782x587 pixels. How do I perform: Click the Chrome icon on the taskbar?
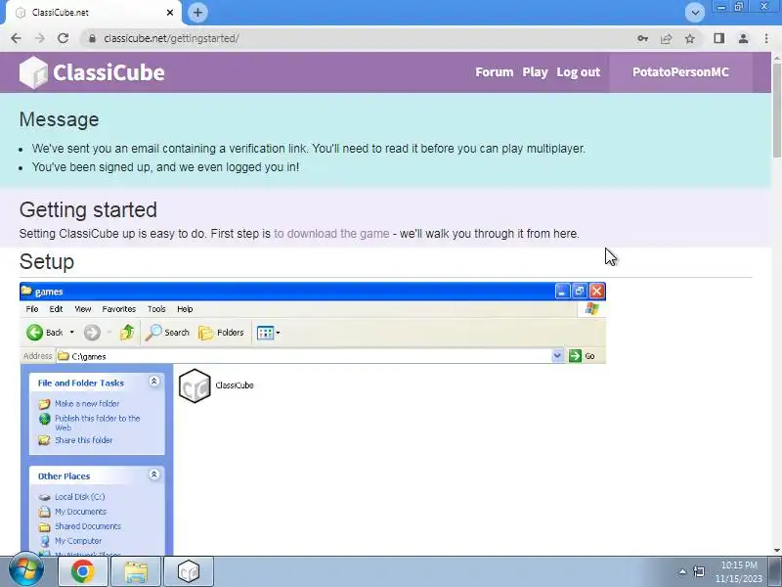tap(83, 571)
